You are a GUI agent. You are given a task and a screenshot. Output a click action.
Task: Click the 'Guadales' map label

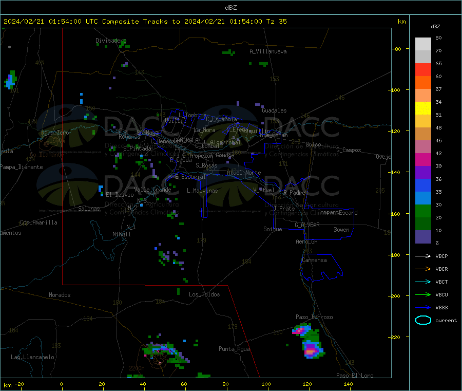tap(274, 110)
